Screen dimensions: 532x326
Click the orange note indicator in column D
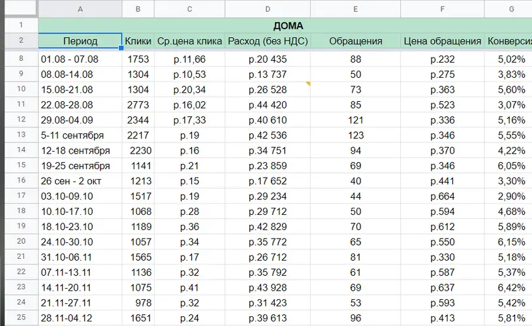pyautogui.click(x=308, y=84)
